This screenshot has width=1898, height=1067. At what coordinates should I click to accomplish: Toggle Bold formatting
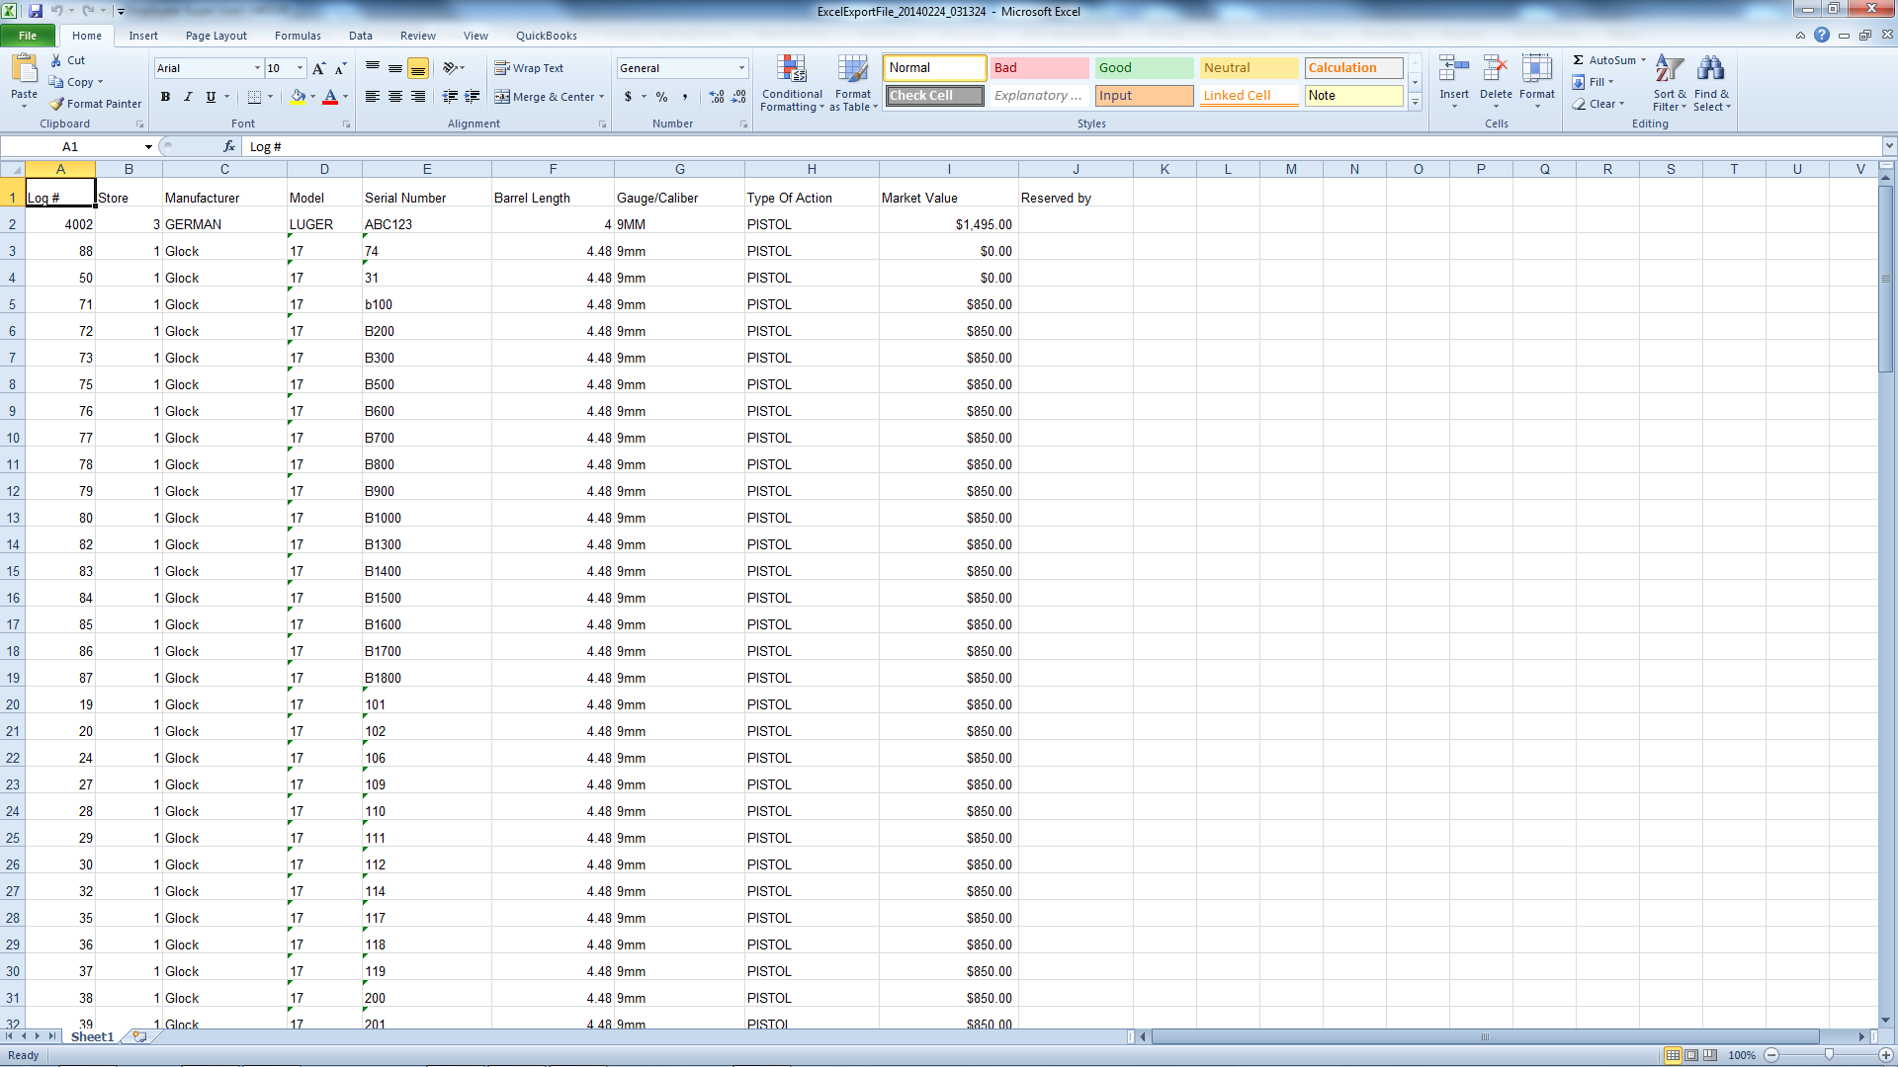point(165,97)
